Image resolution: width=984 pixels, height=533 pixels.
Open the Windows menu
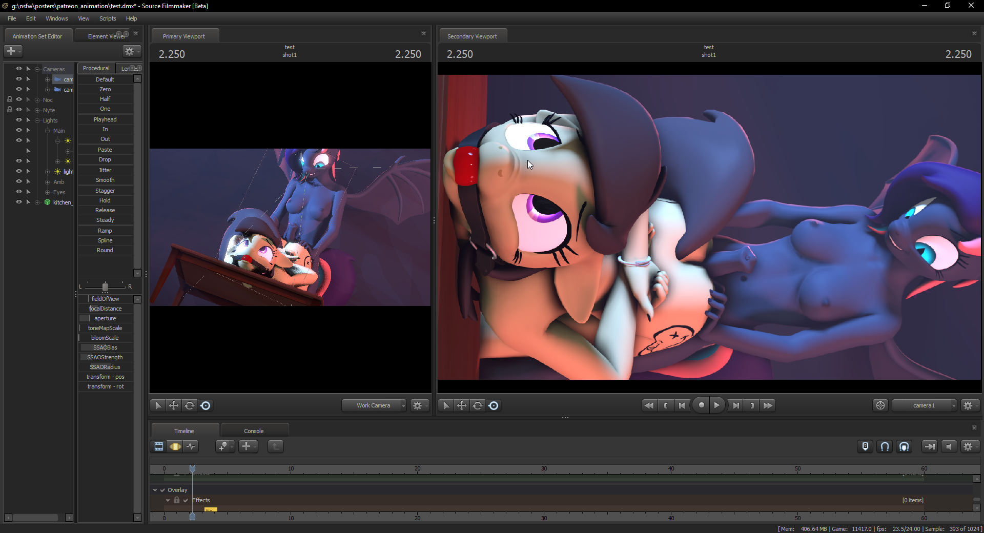click(x=57, y=18)
